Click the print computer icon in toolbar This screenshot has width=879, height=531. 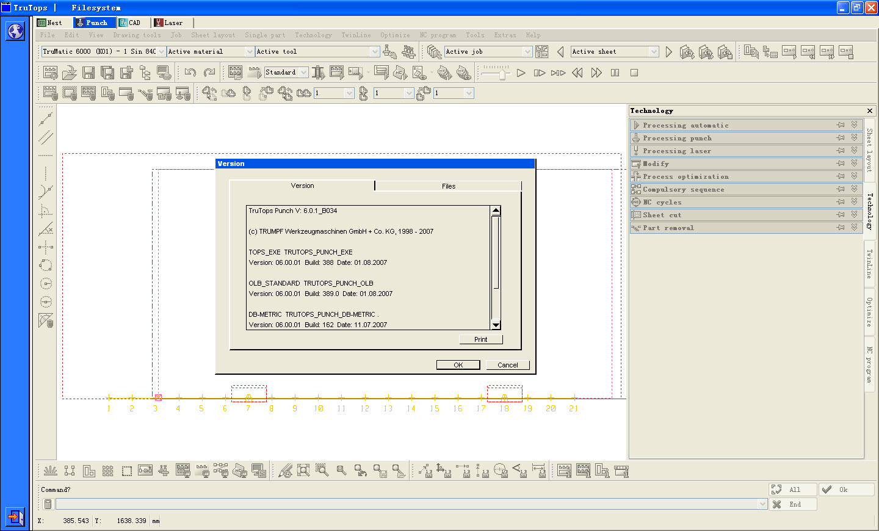tap(164, 73)
